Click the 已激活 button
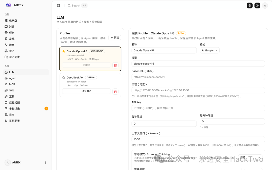 (x=86, y=65)
